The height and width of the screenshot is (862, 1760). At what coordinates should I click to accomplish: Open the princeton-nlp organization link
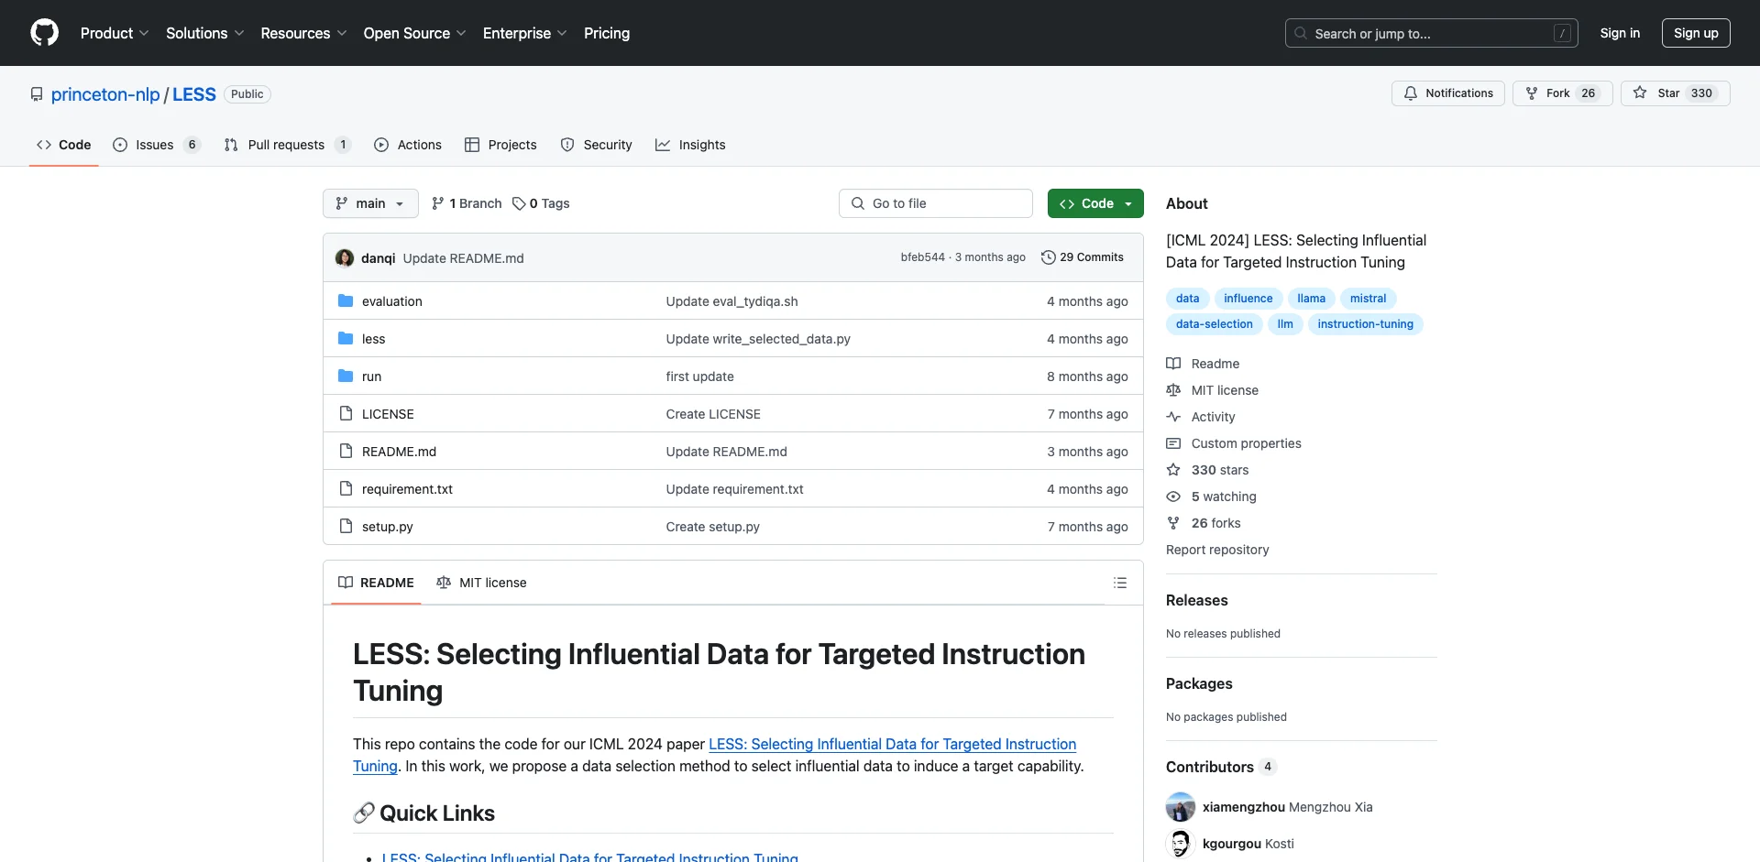pos(105,94)
